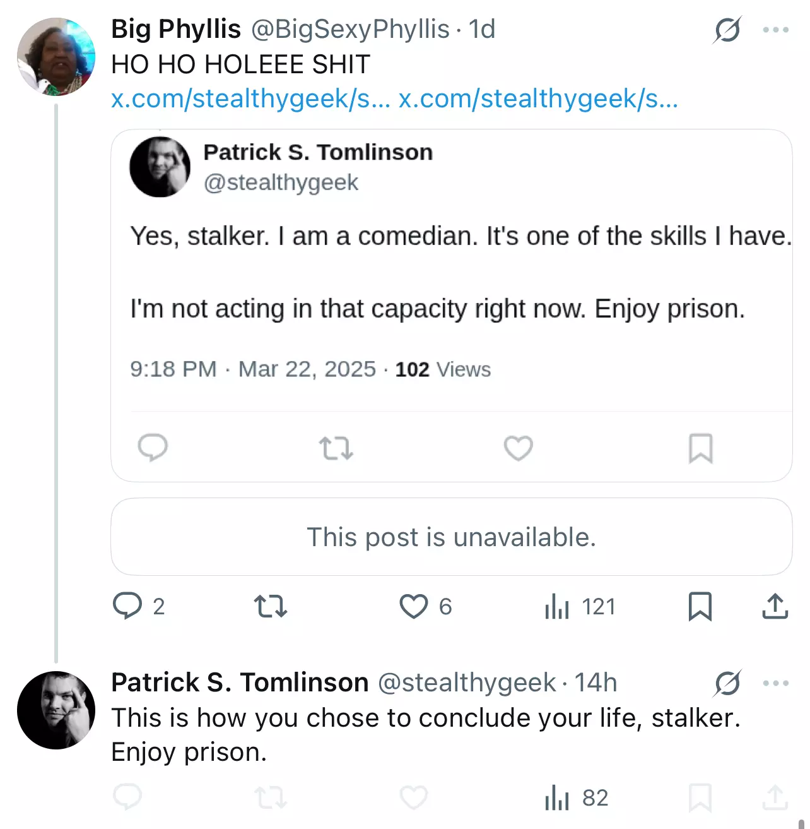
Task: Open more options on Big Phyllis's post
Action: coord(775,30)
